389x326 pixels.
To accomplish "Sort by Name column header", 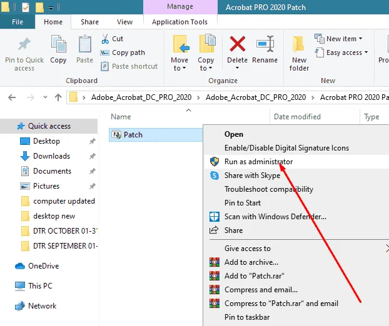I will pos(121,117).
